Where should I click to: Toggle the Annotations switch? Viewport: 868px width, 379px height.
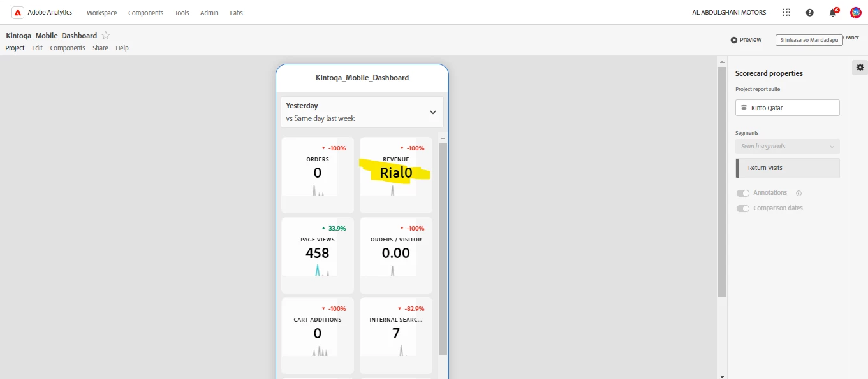pos(742,193)
